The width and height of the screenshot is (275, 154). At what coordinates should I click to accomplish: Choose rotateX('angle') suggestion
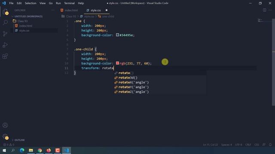160,82
